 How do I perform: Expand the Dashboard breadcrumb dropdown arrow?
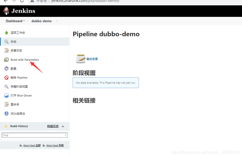tap(24, 21)
